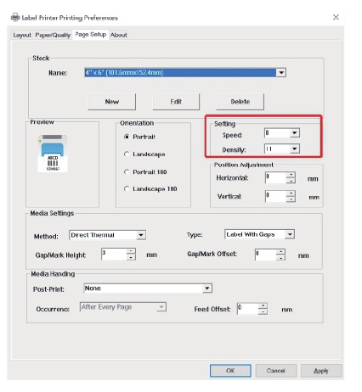Viewport: 362px width, 392px height.
Task: Click the Apply button
Action: coord(321,371)
